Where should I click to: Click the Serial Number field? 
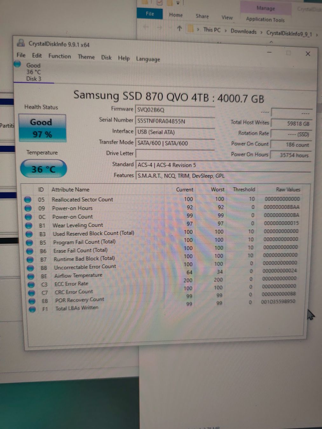coord(175,121)
